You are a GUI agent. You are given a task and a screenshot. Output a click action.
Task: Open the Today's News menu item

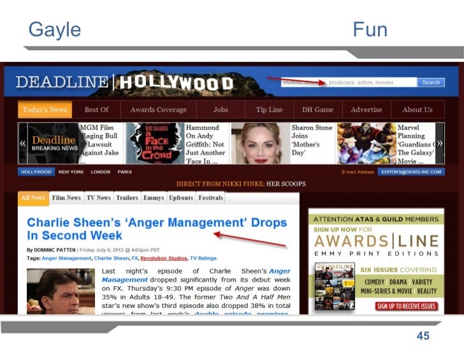[x=45, y=110]
